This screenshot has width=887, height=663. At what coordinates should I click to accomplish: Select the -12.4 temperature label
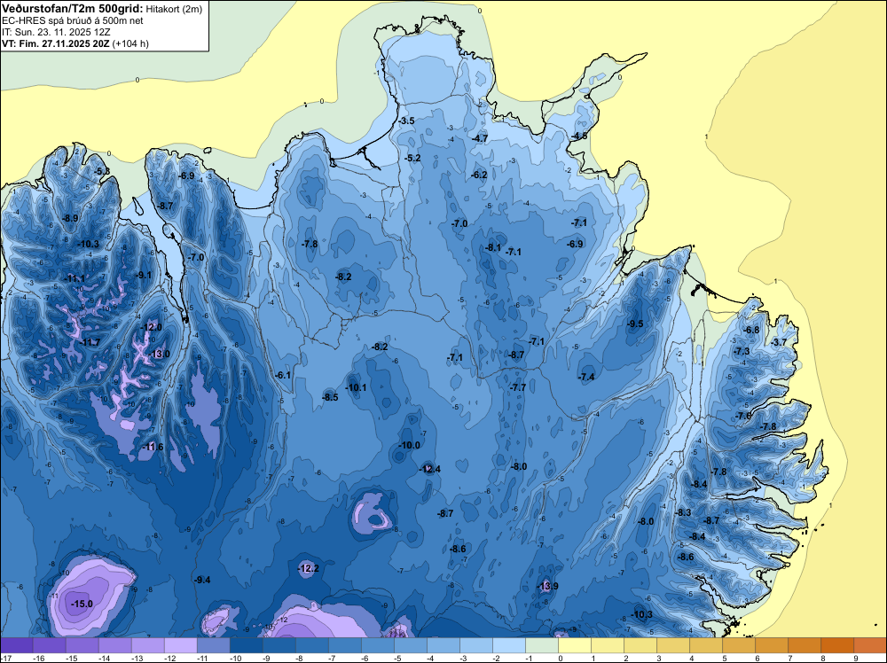[x=430, y=469]
